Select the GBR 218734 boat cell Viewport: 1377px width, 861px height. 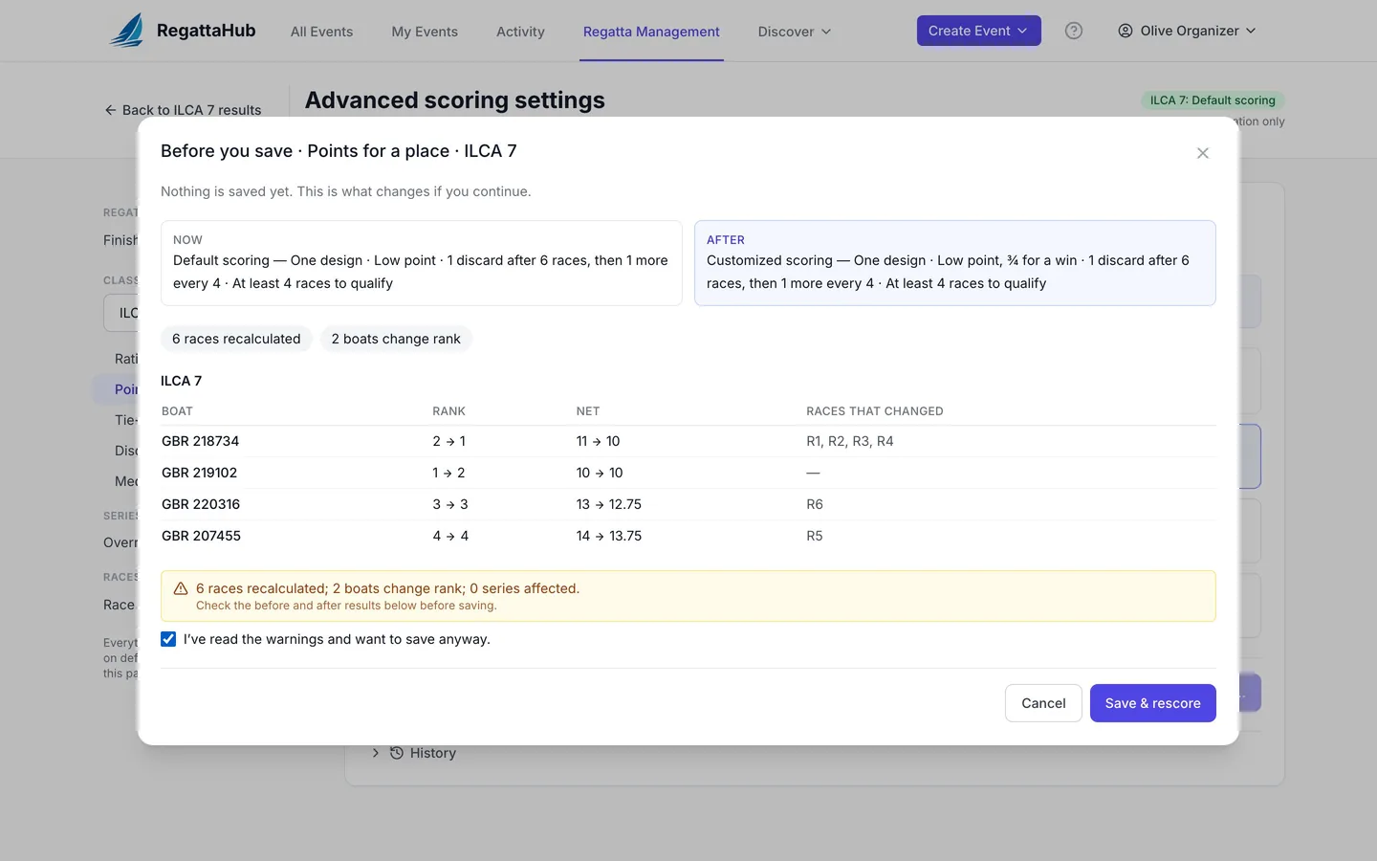coord(201,441)
